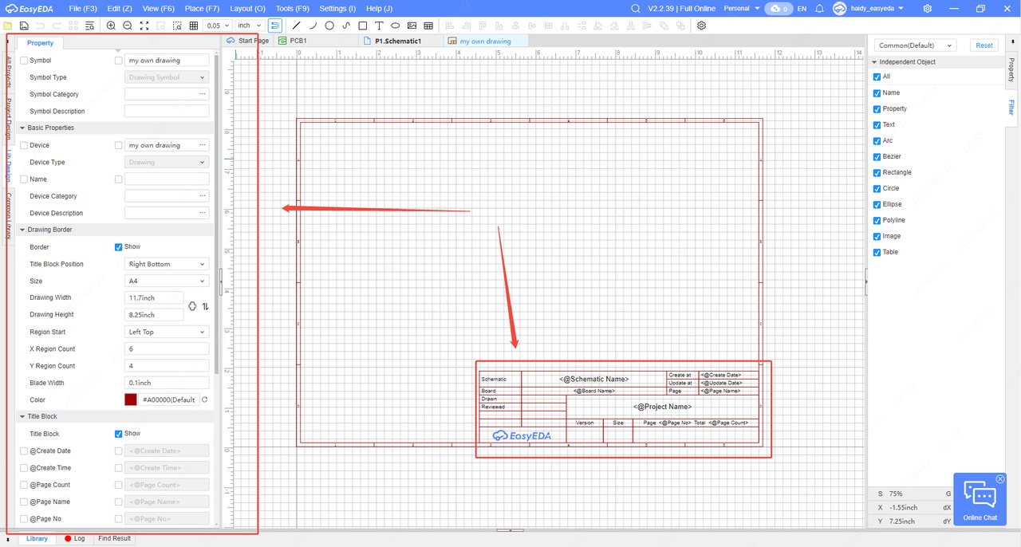
Task: Insert an image with the Image tool
Action: pos(412,26)
